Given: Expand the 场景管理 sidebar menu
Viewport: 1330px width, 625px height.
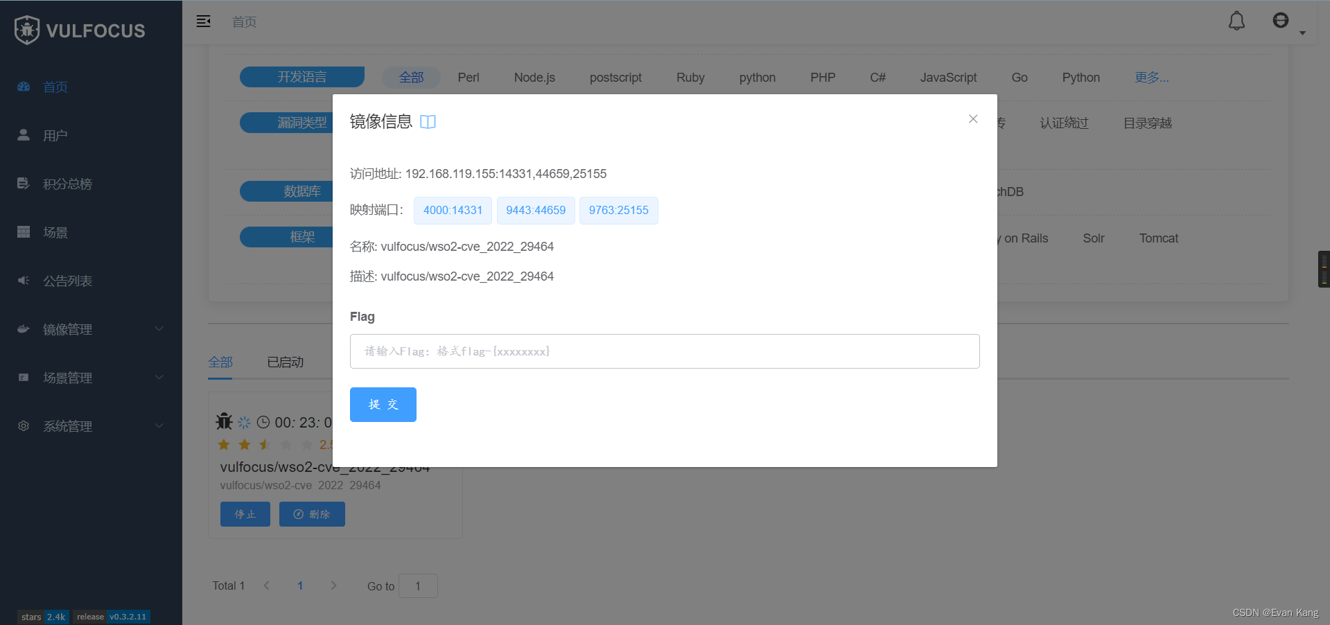Looking at the screenshot, I should [x=68, y=378].
